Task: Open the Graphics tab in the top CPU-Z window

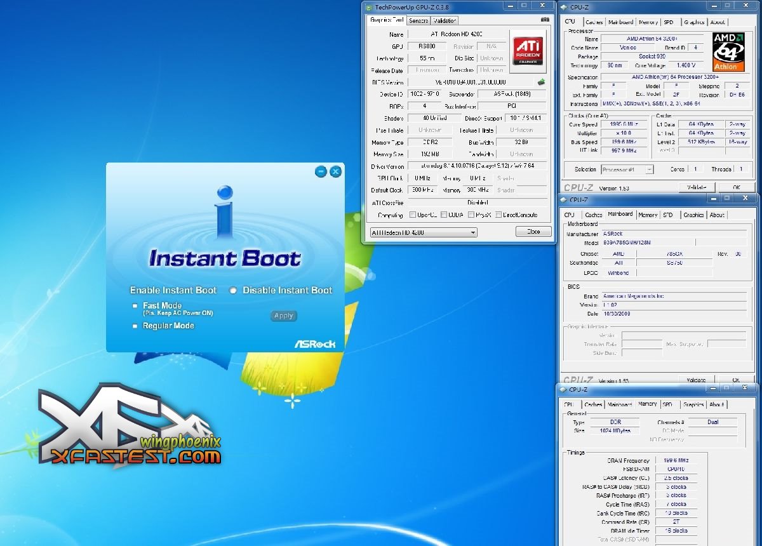Action: click(693, 22)
